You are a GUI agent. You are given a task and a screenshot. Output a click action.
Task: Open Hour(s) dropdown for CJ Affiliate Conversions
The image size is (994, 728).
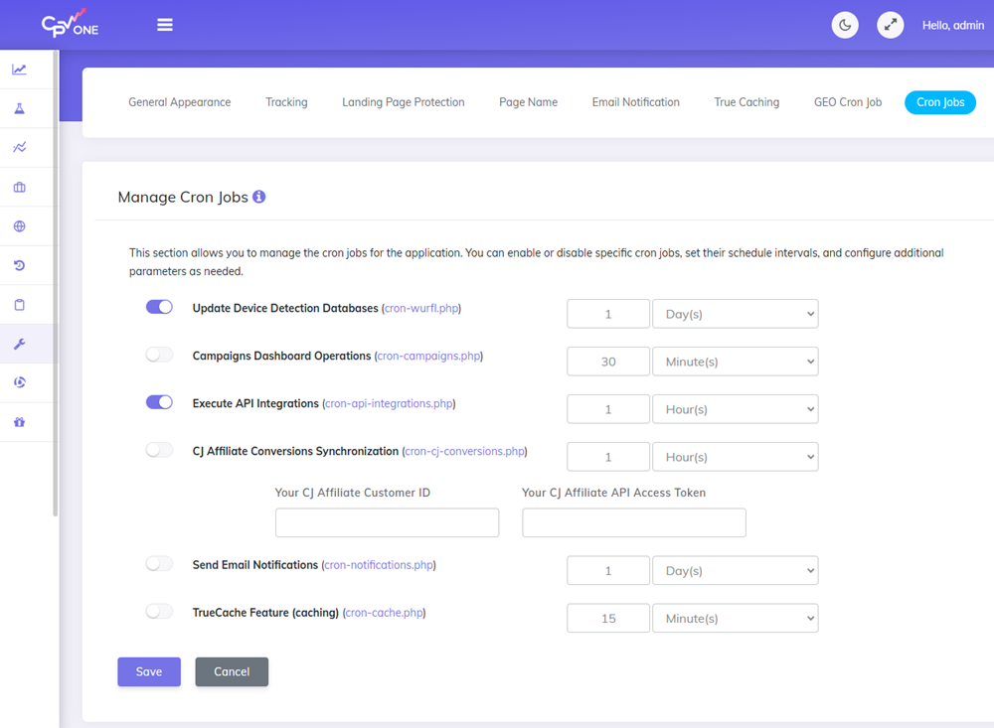click(736, 457)
